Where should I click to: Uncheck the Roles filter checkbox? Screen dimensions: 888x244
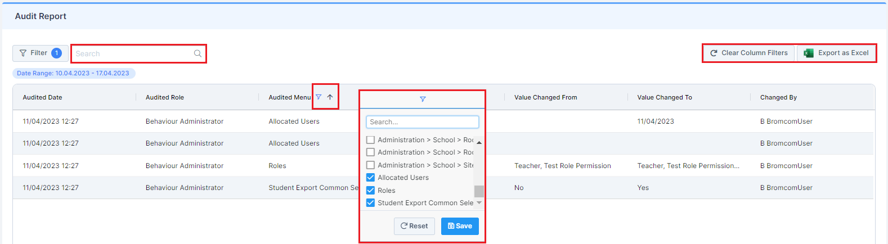(370, 191)
